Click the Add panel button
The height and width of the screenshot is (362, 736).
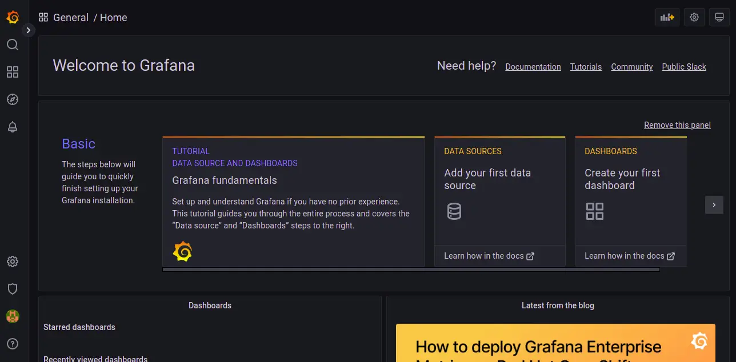667,17
